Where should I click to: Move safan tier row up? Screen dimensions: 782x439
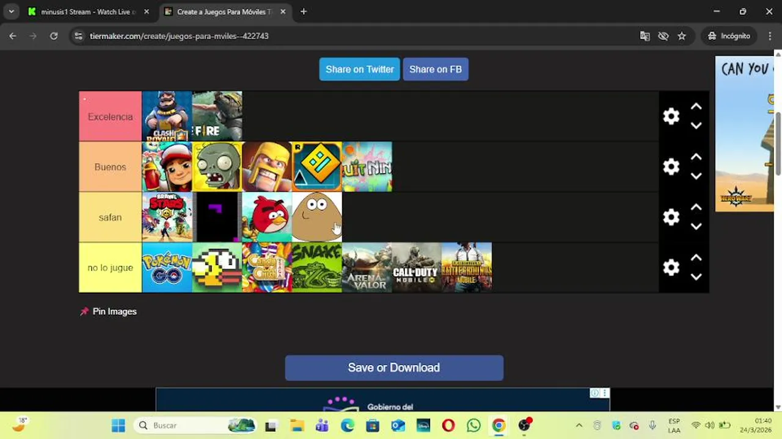696,207
